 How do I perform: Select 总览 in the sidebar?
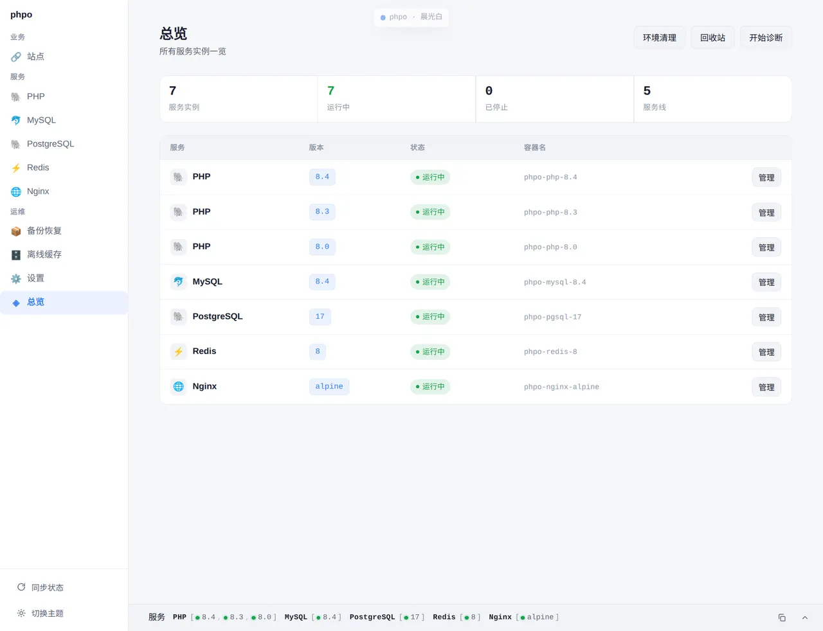click(x=64, y=302)
